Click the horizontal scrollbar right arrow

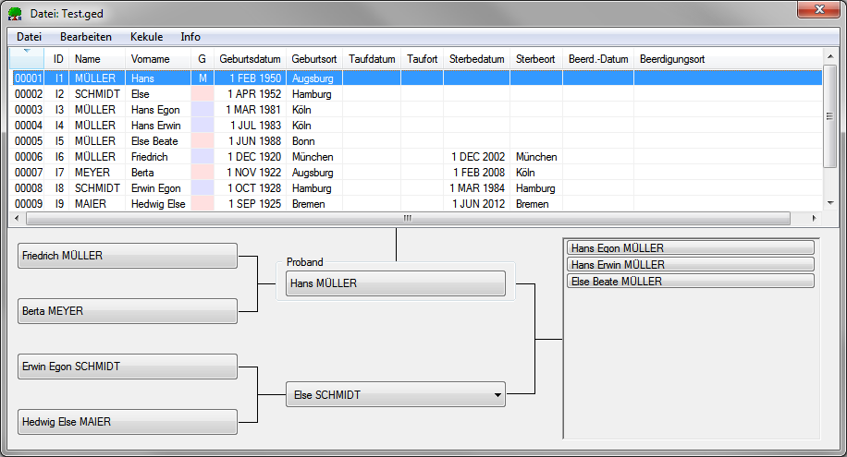(x=815, y=219)
